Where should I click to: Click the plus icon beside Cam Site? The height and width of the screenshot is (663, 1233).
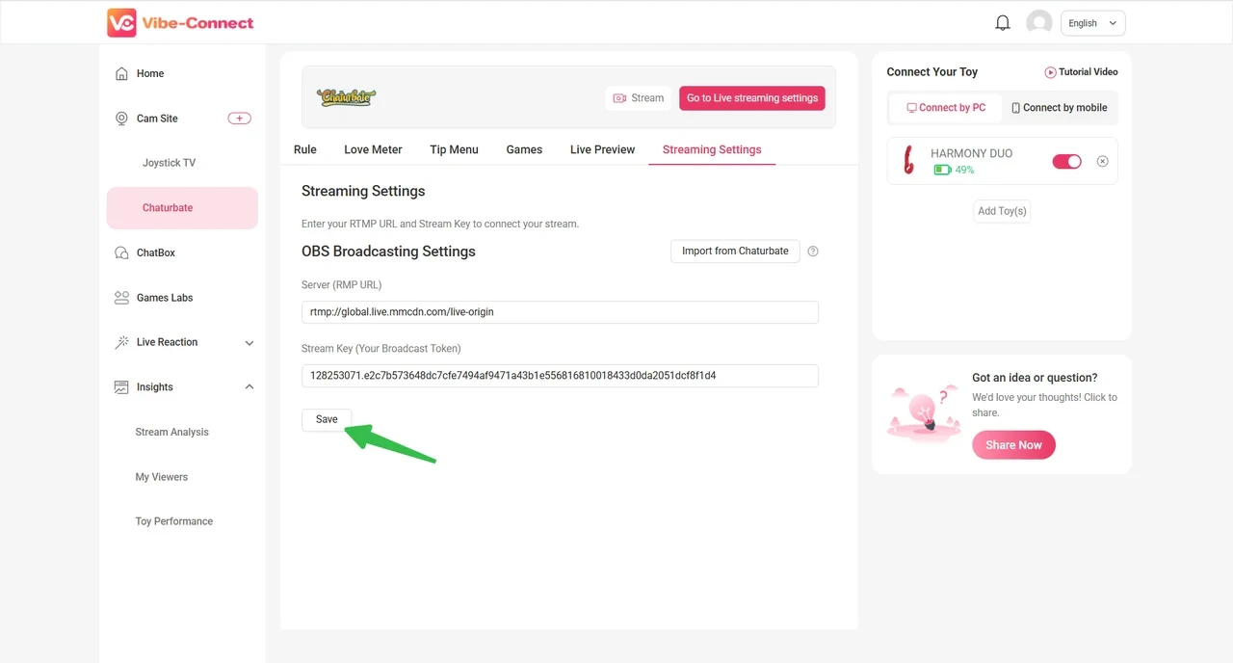pyautogui.click(x=239, y=119)
